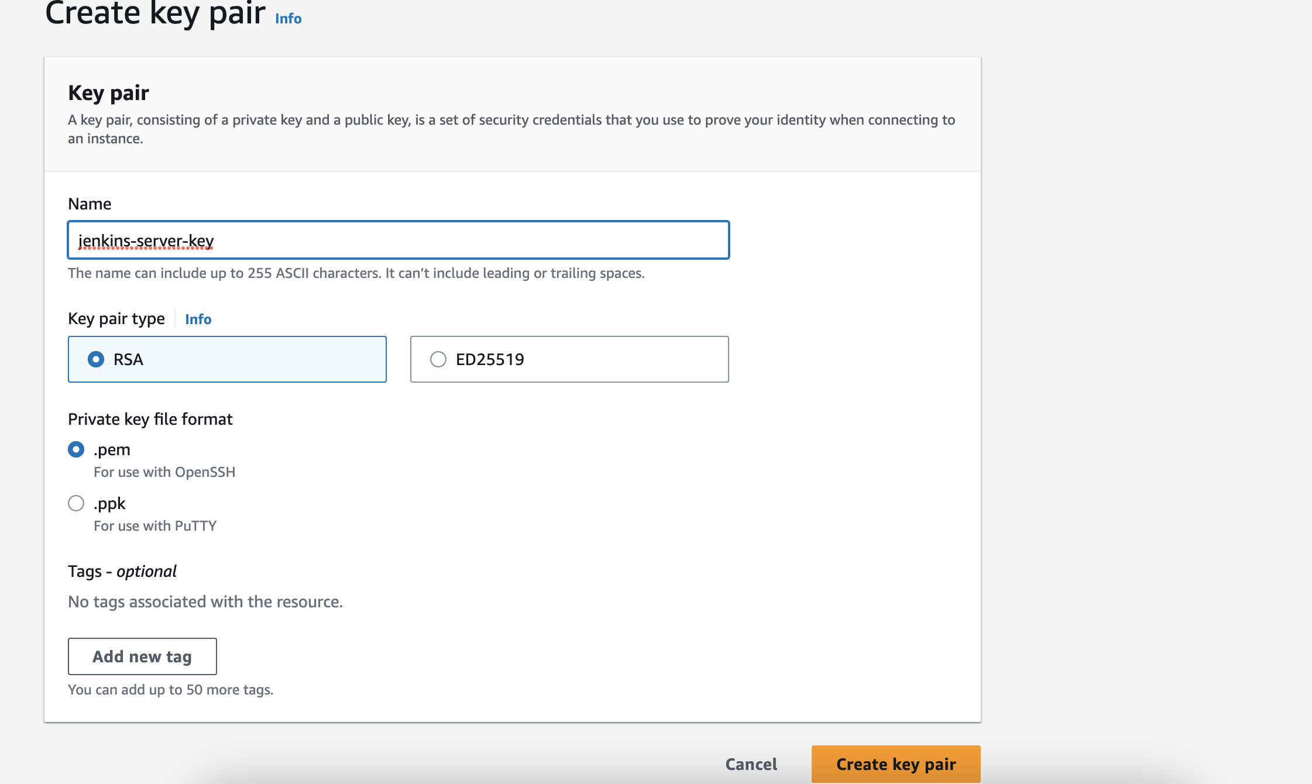Select the ED25519 radio circle
The height and width of the screenshot is (784, 1312).
(x=438, y=359)
